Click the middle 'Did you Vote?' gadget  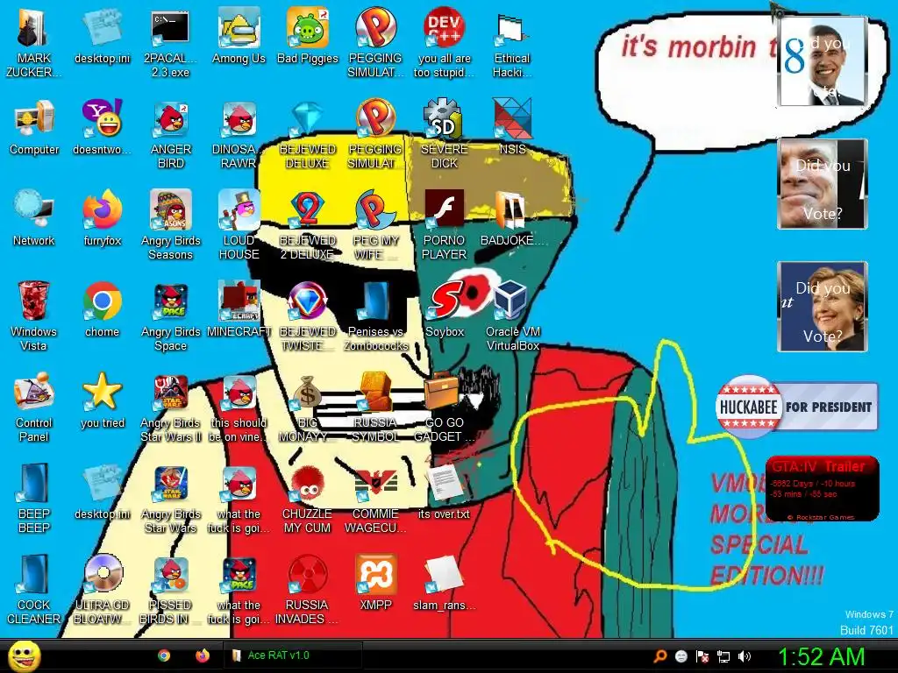(x=822, y=184)
